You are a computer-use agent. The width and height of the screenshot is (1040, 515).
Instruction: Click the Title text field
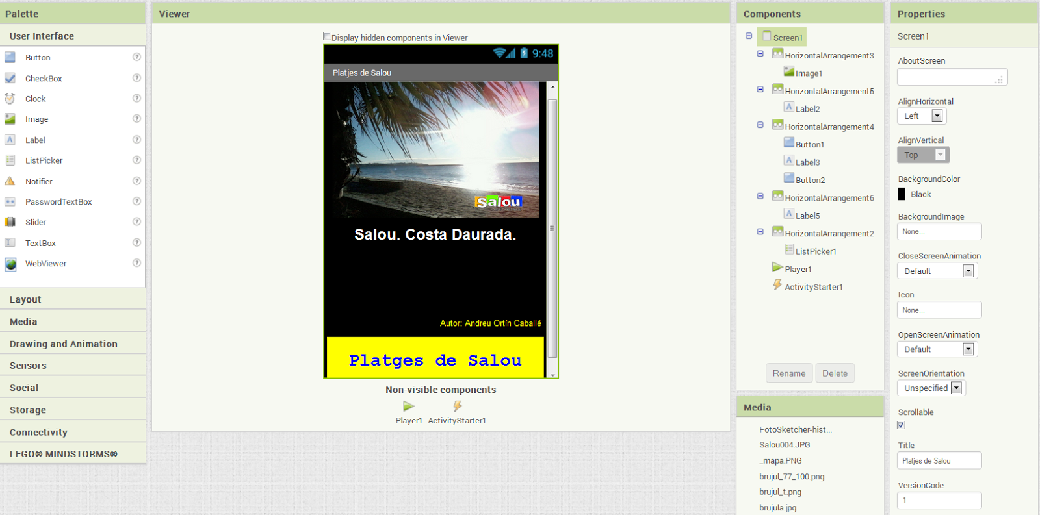click(x=939, y=460)
